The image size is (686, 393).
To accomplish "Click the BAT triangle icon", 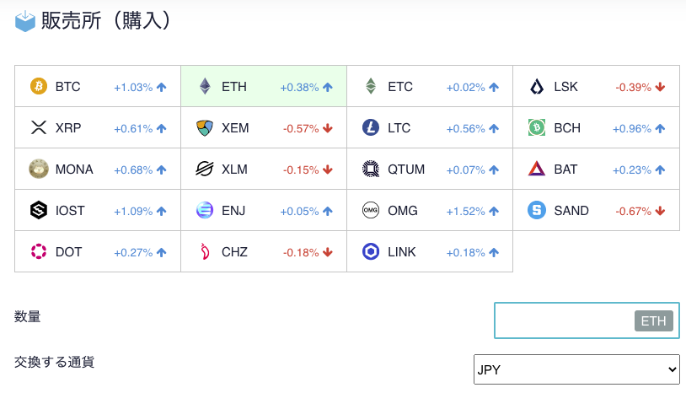I will tap(538, 170).
